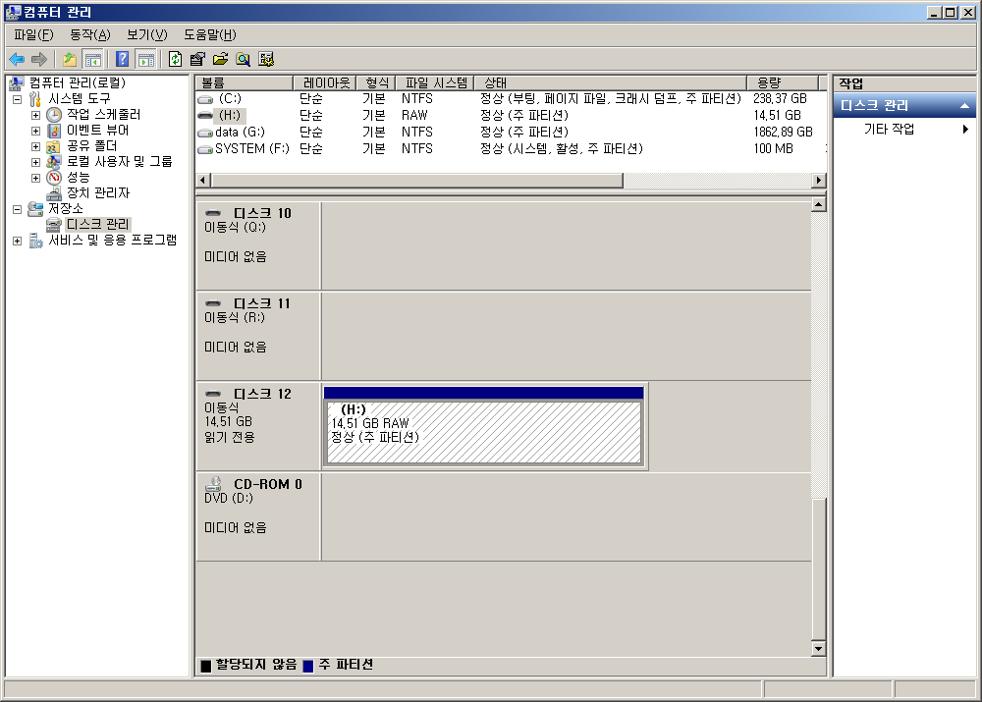The width and height of the screenshot is (982, 702).
Task: Click the Up one level folder icon
Action: [x=70, y=59]
